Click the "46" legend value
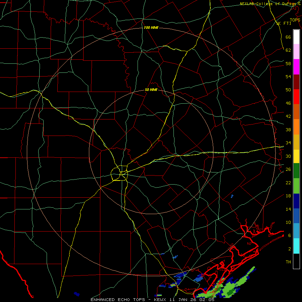 (288, 103)
